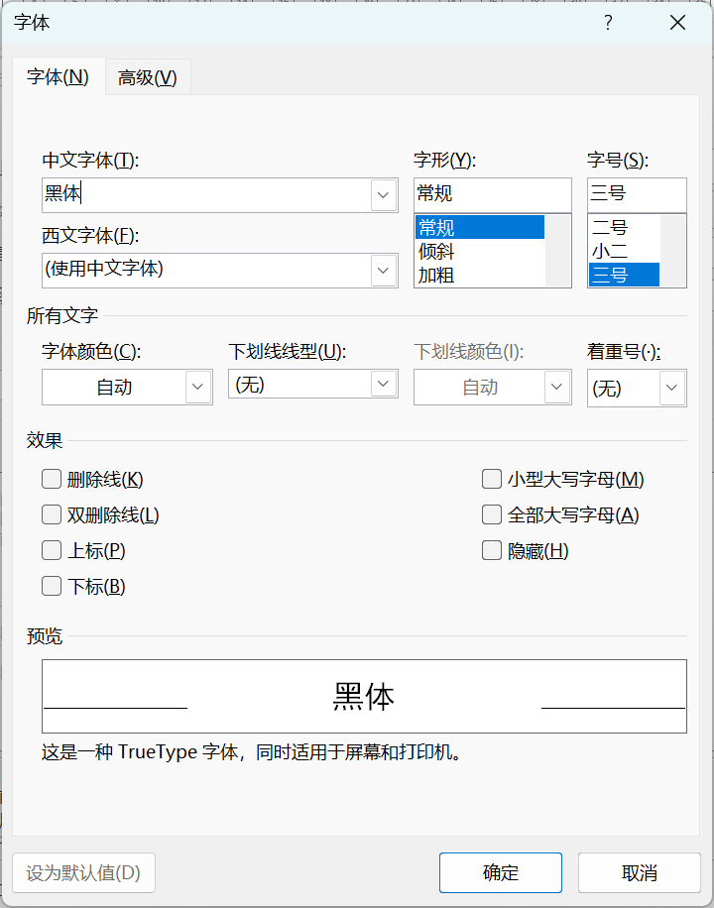714x908 pixels.
Task: Open the 着重号 dropdown
Action: click(x=672, y=387)
